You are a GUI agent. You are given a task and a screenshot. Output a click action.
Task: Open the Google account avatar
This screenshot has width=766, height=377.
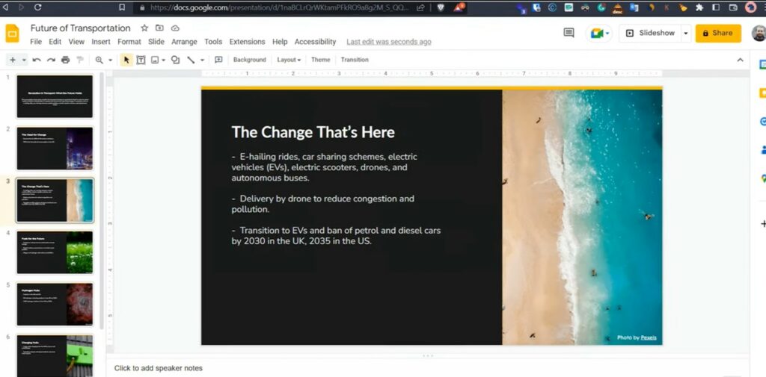coord(759,33)
